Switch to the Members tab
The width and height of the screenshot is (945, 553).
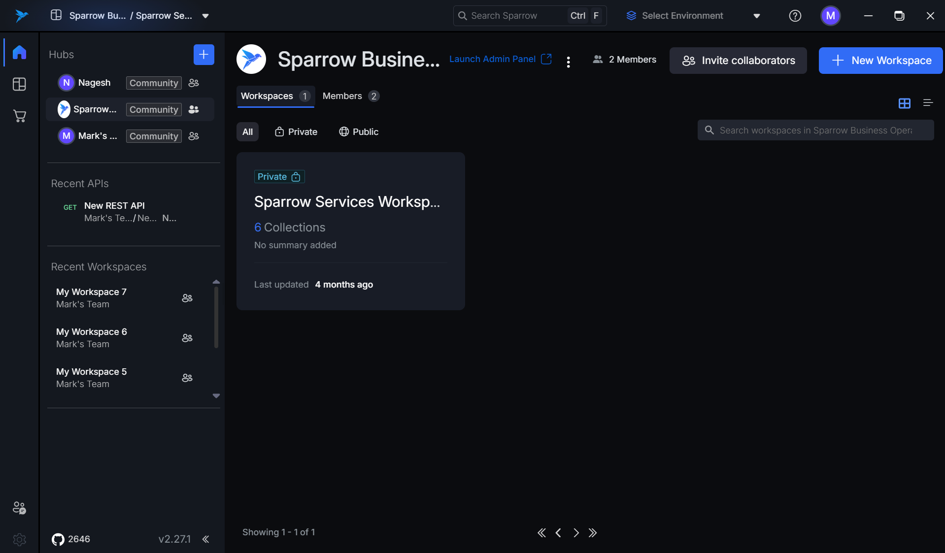point(350,96)
